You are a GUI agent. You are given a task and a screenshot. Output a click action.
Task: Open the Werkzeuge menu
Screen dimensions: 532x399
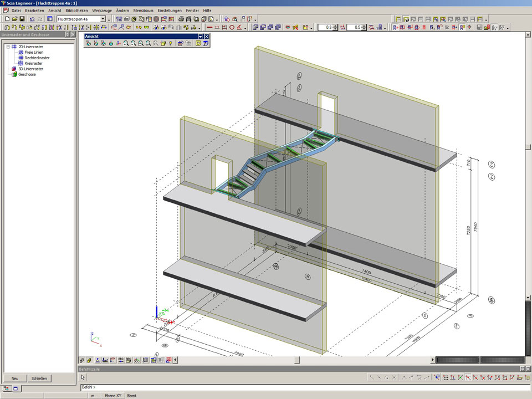point(102,11)
